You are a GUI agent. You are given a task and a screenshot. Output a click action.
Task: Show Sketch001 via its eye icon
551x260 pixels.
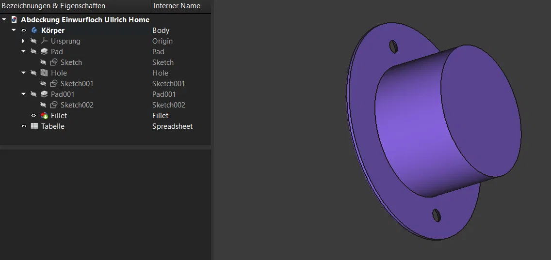pos(43,83)
